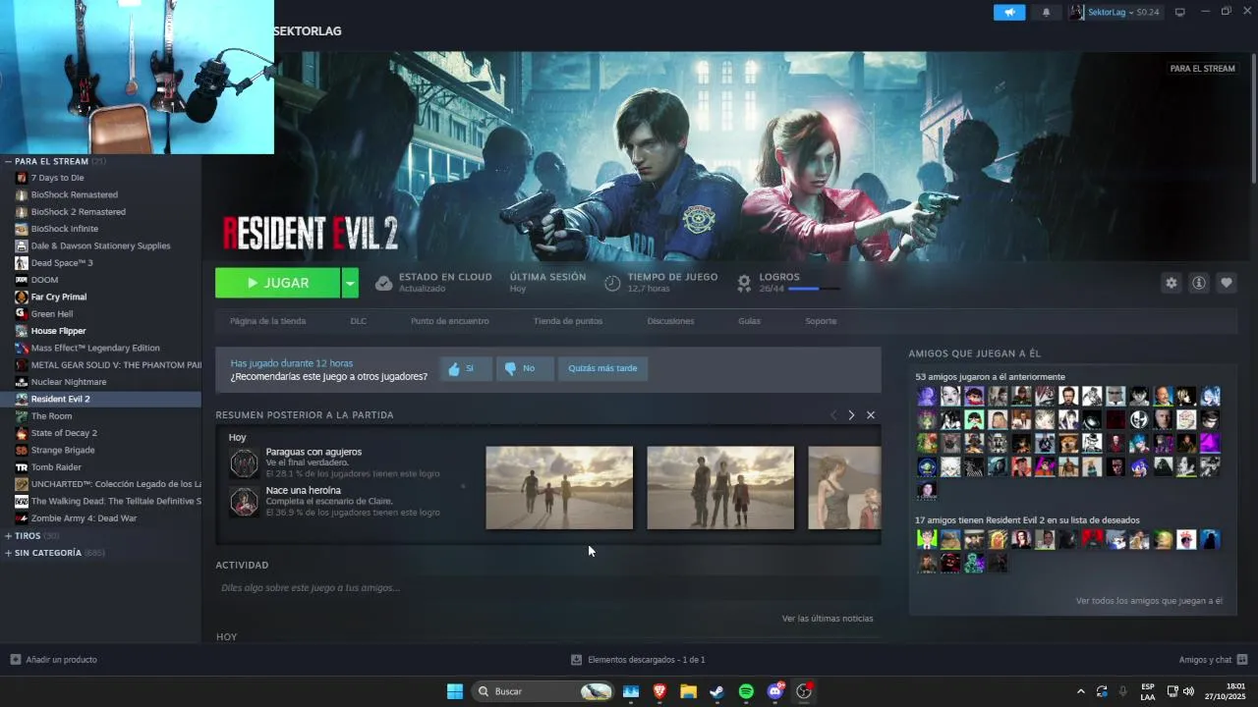Viewport: 1258px width, 707px height.
Task: Open the Logros achievements icon
Action: [745, 283]
